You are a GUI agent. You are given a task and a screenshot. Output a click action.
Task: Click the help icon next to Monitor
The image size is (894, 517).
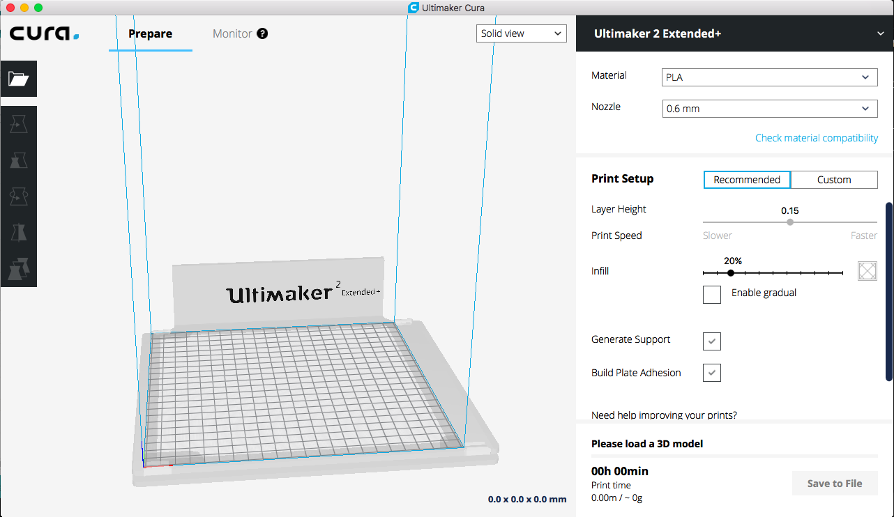tap(262, 33)
